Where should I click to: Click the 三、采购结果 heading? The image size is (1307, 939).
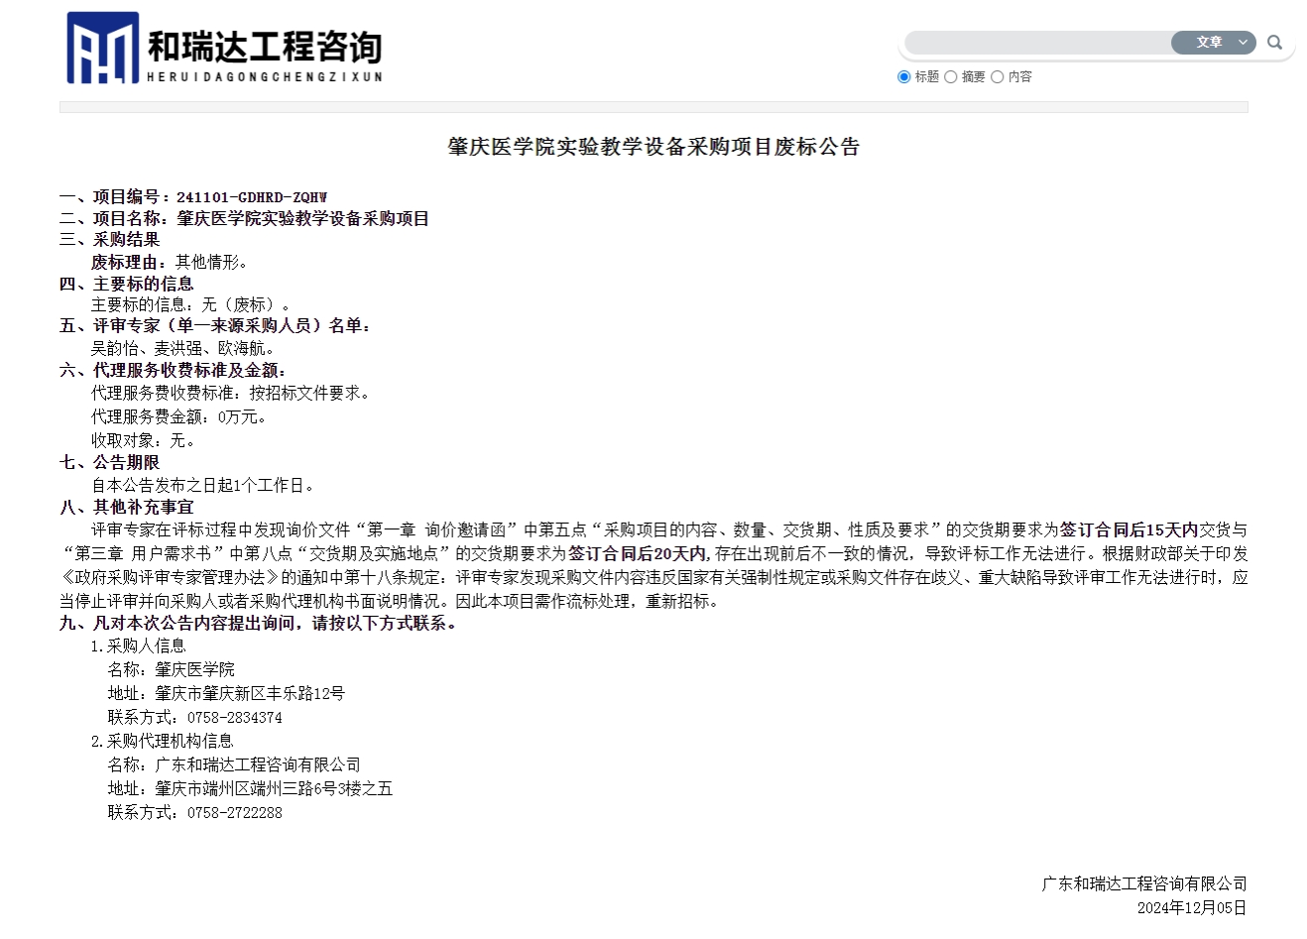point(109,239)
